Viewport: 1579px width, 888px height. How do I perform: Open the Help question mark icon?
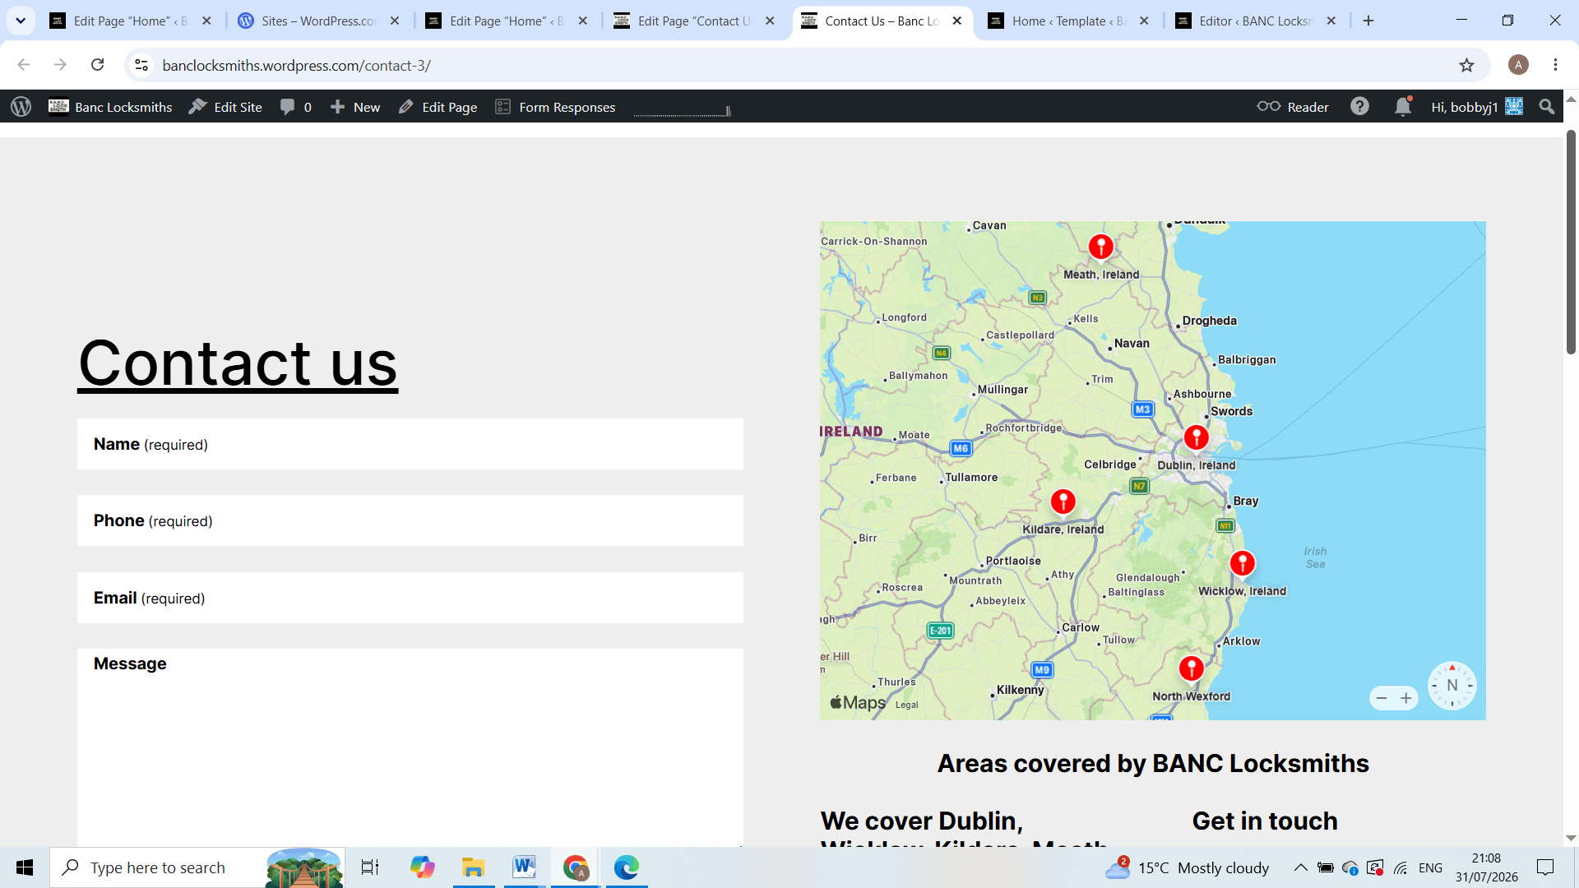pyautogui.click(x=1359, y=107)
